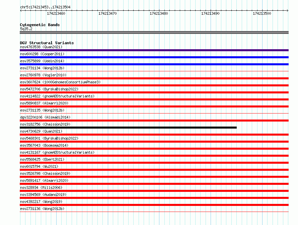Open the nsv600298 (Cooper2011) variant label
Image resolution: width=298 pixels, height=225 pixels.
point(42,54)
